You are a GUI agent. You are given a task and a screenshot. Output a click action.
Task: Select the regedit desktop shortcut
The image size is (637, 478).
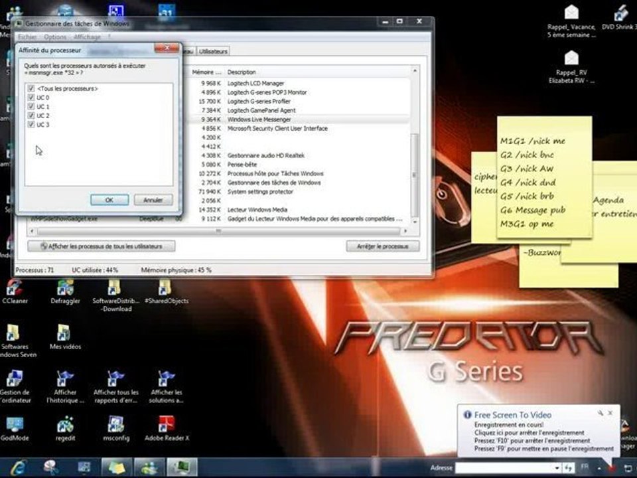coord(65,428)
